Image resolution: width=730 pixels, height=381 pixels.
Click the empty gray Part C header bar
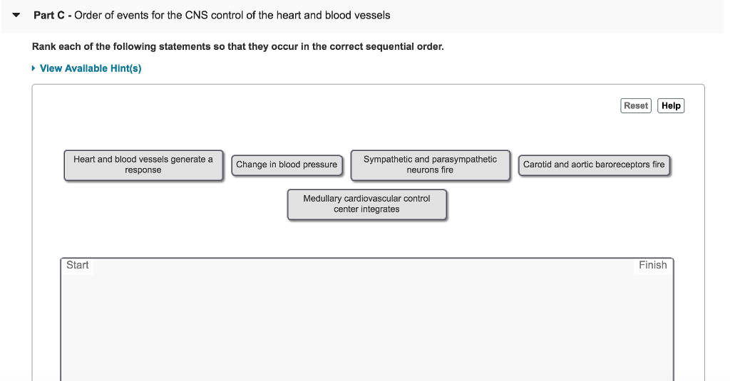[x=556, y=15]
